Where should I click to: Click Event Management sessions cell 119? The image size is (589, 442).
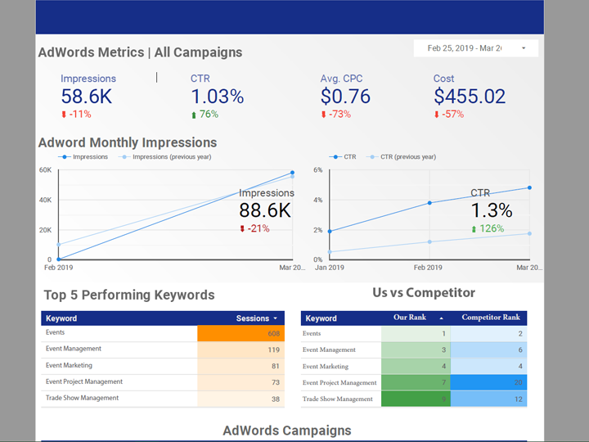tap(241, 350)
